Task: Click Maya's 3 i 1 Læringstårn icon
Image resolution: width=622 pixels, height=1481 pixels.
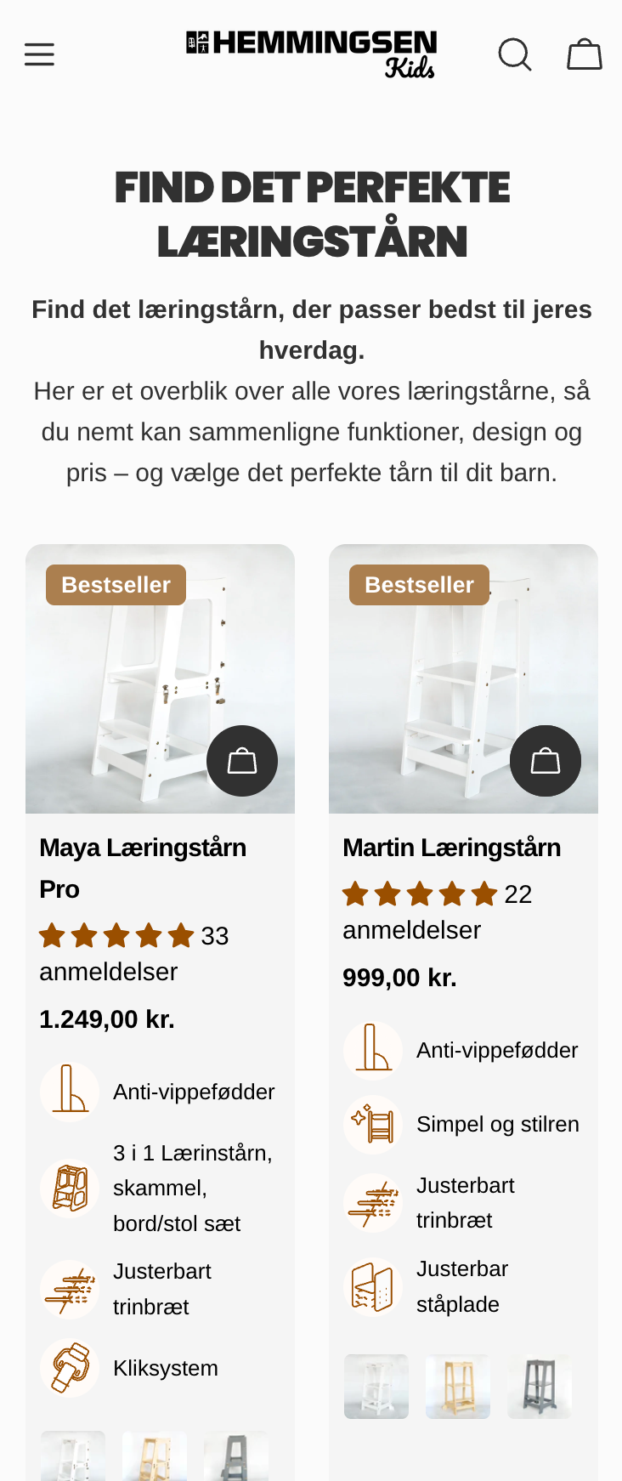Action: 70,1188
